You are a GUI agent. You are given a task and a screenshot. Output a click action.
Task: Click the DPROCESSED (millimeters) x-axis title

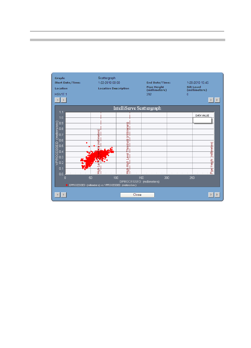[x=139, y=182]
